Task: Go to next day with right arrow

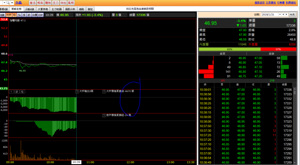Action: coord(286,15)
